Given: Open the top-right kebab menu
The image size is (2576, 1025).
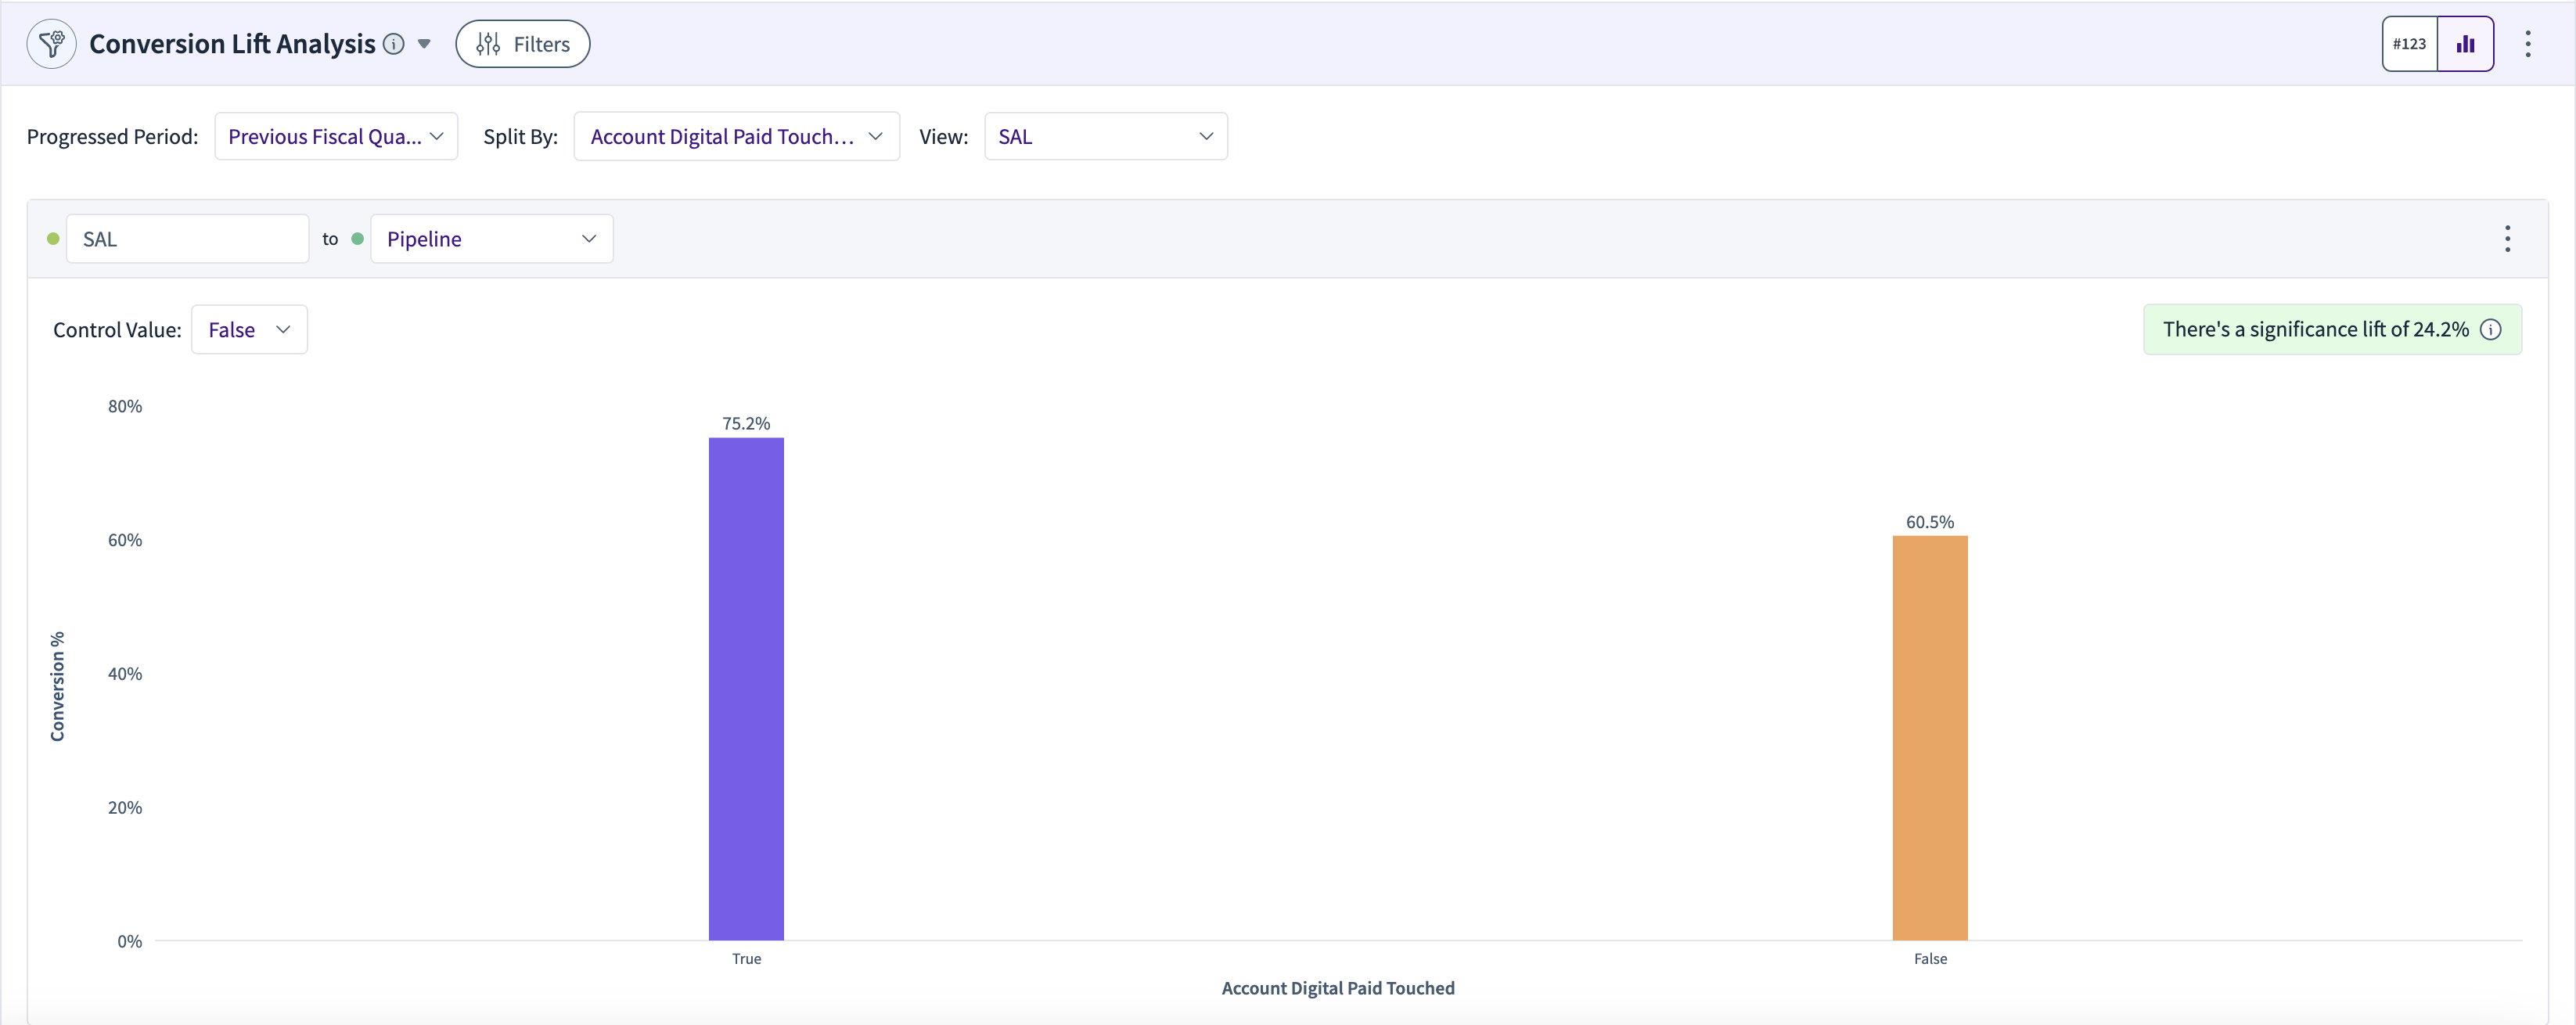Looking at the screenshot, I should [x=2527, y=44].
